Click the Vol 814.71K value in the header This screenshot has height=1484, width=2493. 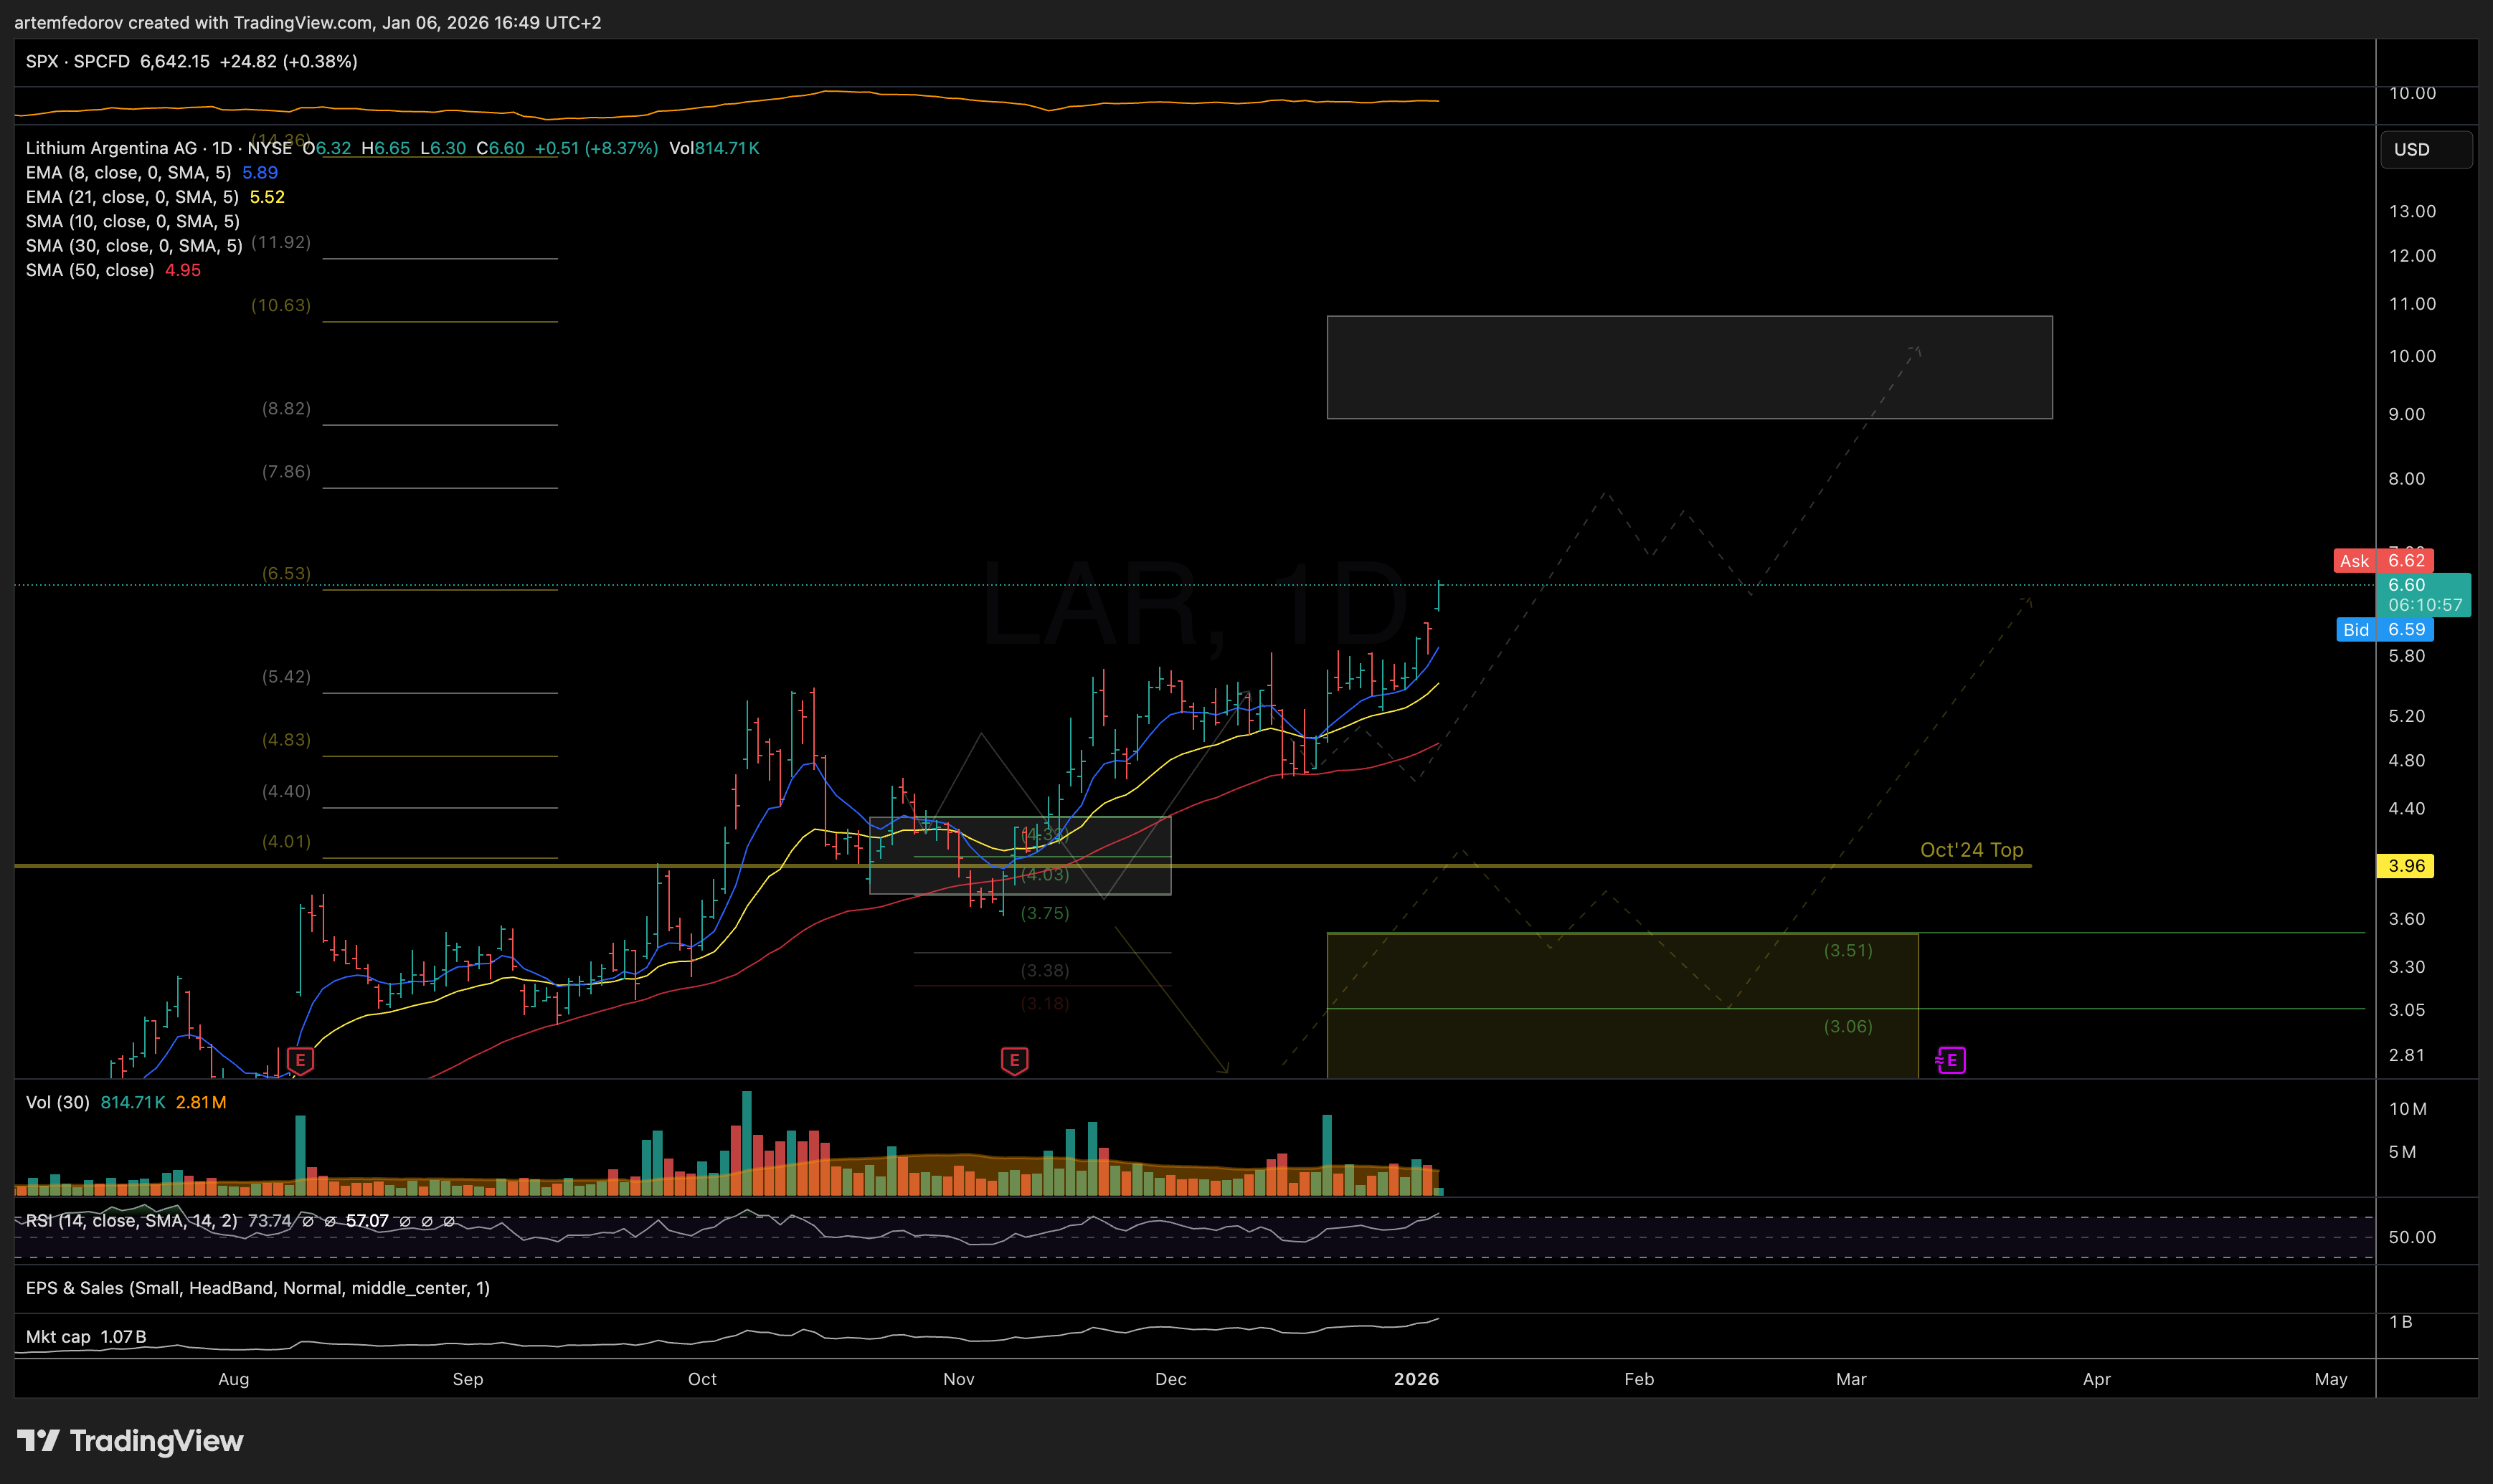click(714, 148)
